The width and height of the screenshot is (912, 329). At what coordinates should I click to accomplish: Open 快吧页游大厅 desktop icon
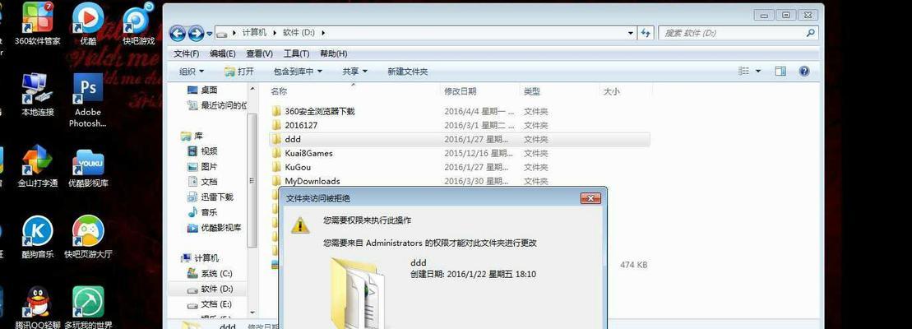coord(88,237)
